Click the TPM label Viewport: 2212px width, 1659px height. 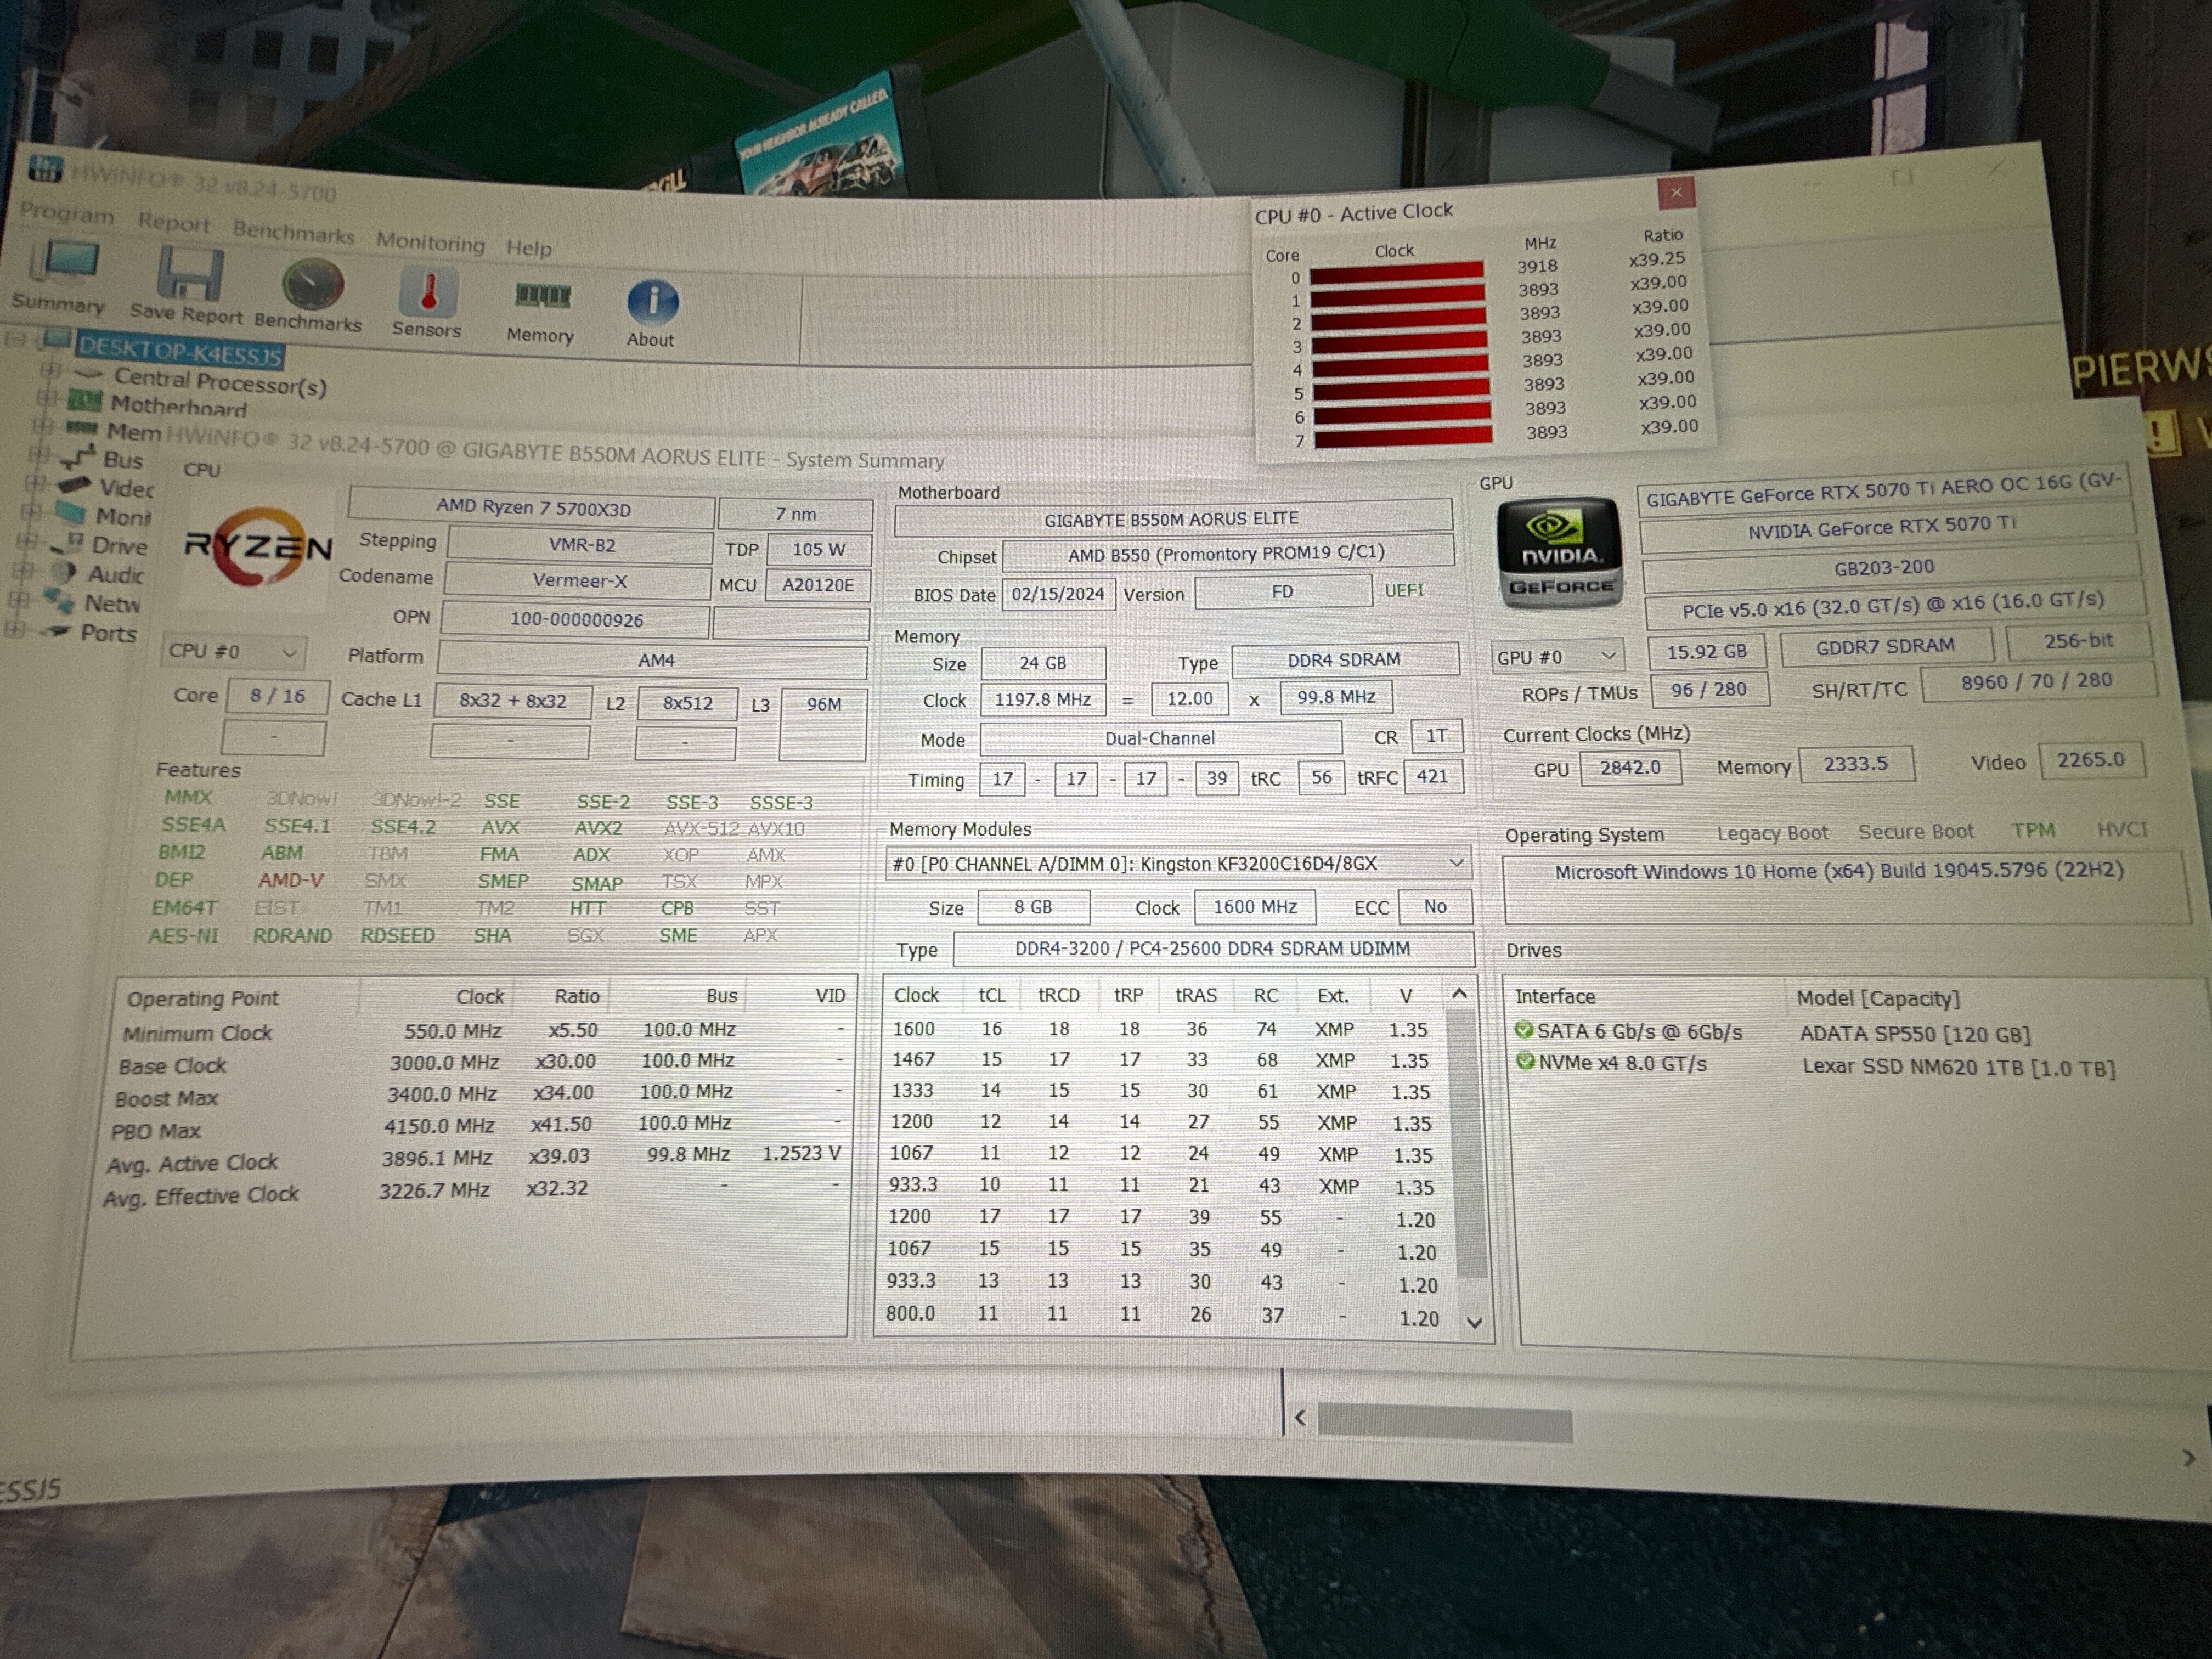click(x=2034, y=830)
